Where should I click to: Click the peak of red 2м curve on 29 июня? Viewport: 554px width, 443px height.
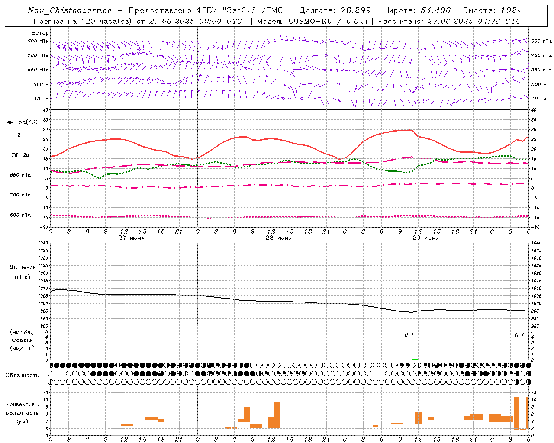[411, 130]
